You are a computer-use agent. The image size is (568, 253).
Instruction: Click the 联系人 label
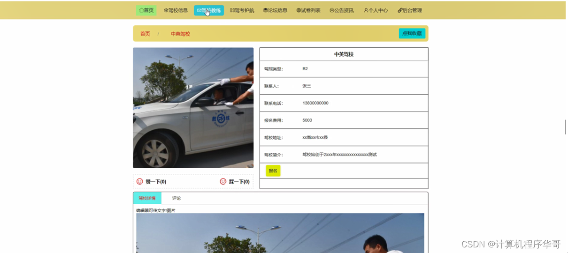click(x=271, y=86)
